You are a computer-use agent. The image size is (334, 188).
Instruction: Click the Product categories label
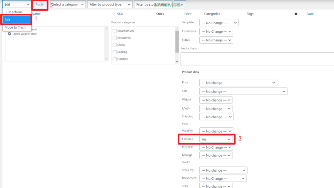tap(123, 22)
